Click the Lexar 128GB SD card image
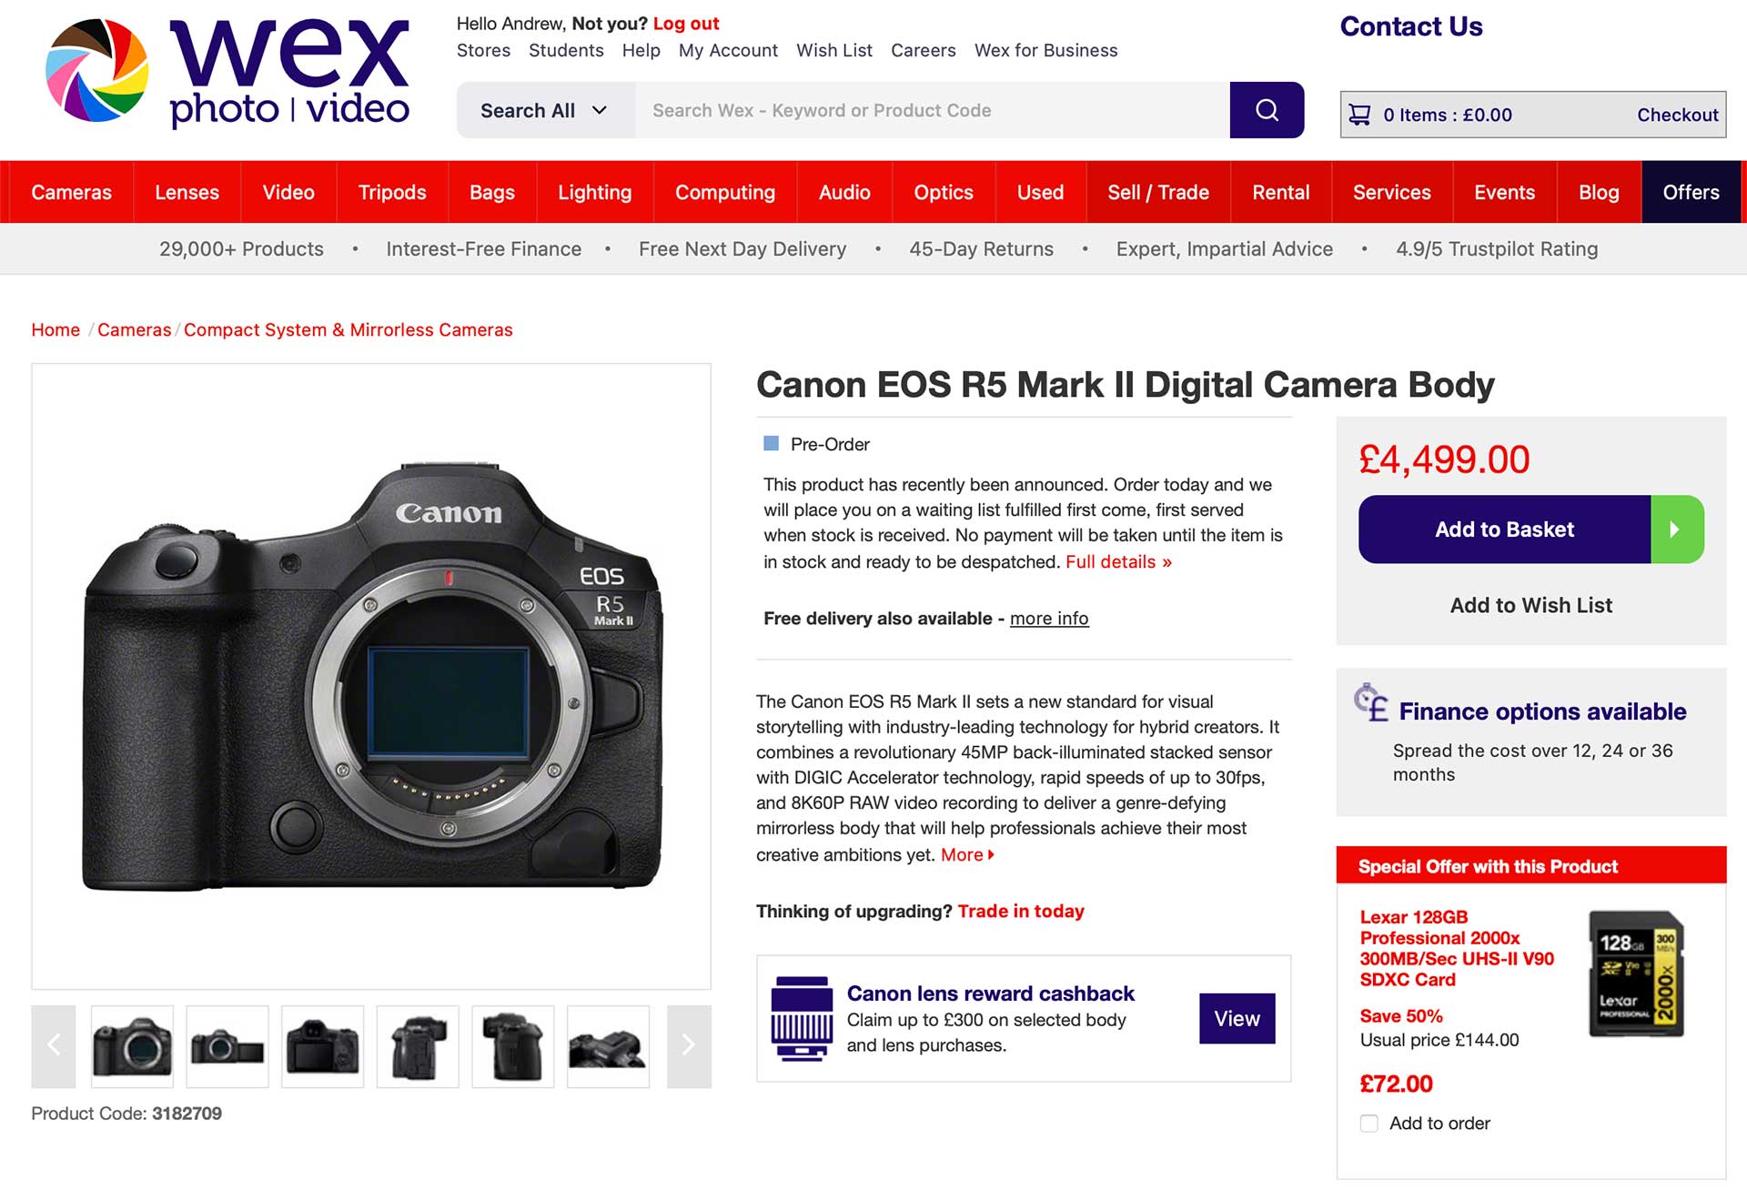Screen dimensions: 1747x1200 1636,973
